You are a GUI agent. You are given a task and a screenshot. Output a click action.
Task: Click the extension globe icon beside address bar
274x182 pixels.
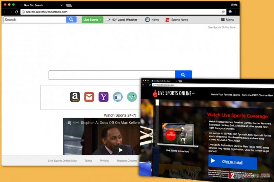coord(230,12)
